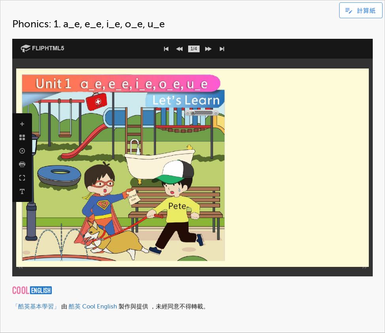Open the thumbnails grid view

(x=22, y=137)
